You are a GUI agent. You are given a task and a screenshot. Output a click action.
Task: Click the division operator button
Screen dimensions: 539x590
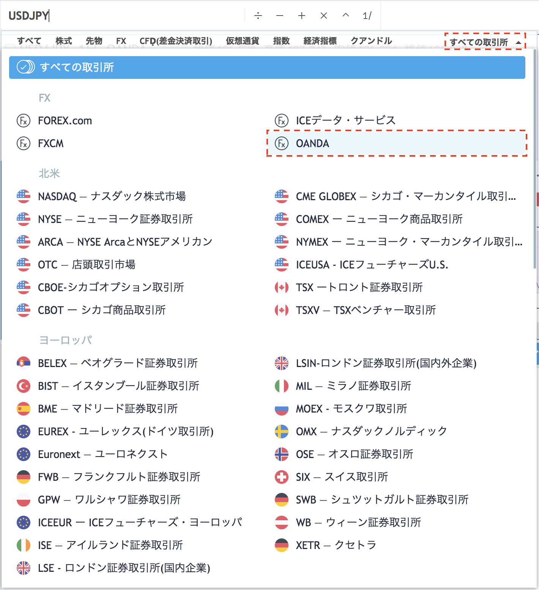(258, 16)
